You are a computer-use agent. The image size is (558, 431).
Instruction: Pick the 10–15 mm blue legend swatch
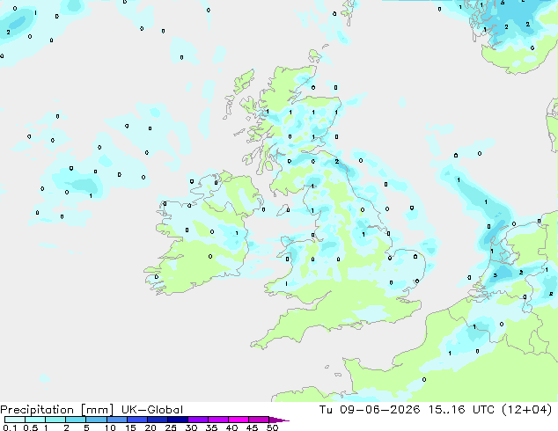pyautogui.click(x=117, y=420)
